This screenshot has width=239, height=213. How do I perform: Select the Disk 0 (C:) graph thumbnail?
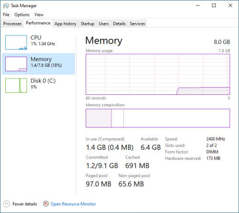tap(16, 85)
